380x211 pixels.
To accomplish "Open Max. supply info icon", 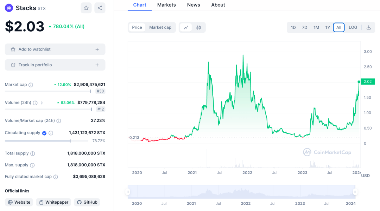I will click(x=32, y=165).
